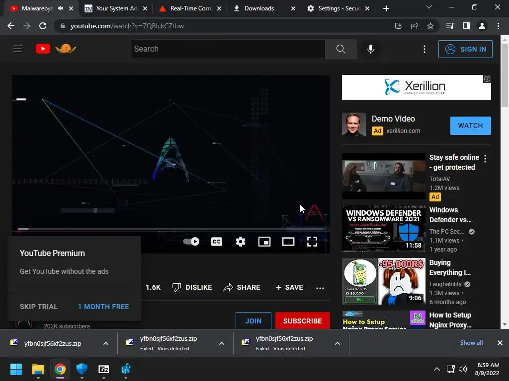The image size is (509, 381).
Task: Save video to playlist
Action: [287, 287]
